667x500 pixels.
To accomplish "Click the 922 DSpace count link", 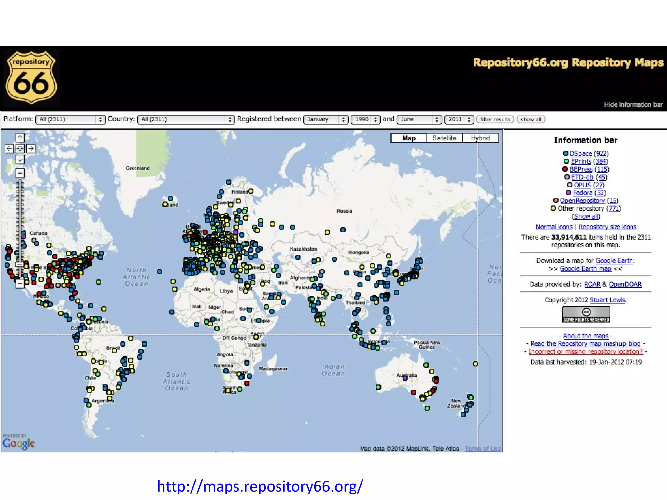I will [602, 154].
